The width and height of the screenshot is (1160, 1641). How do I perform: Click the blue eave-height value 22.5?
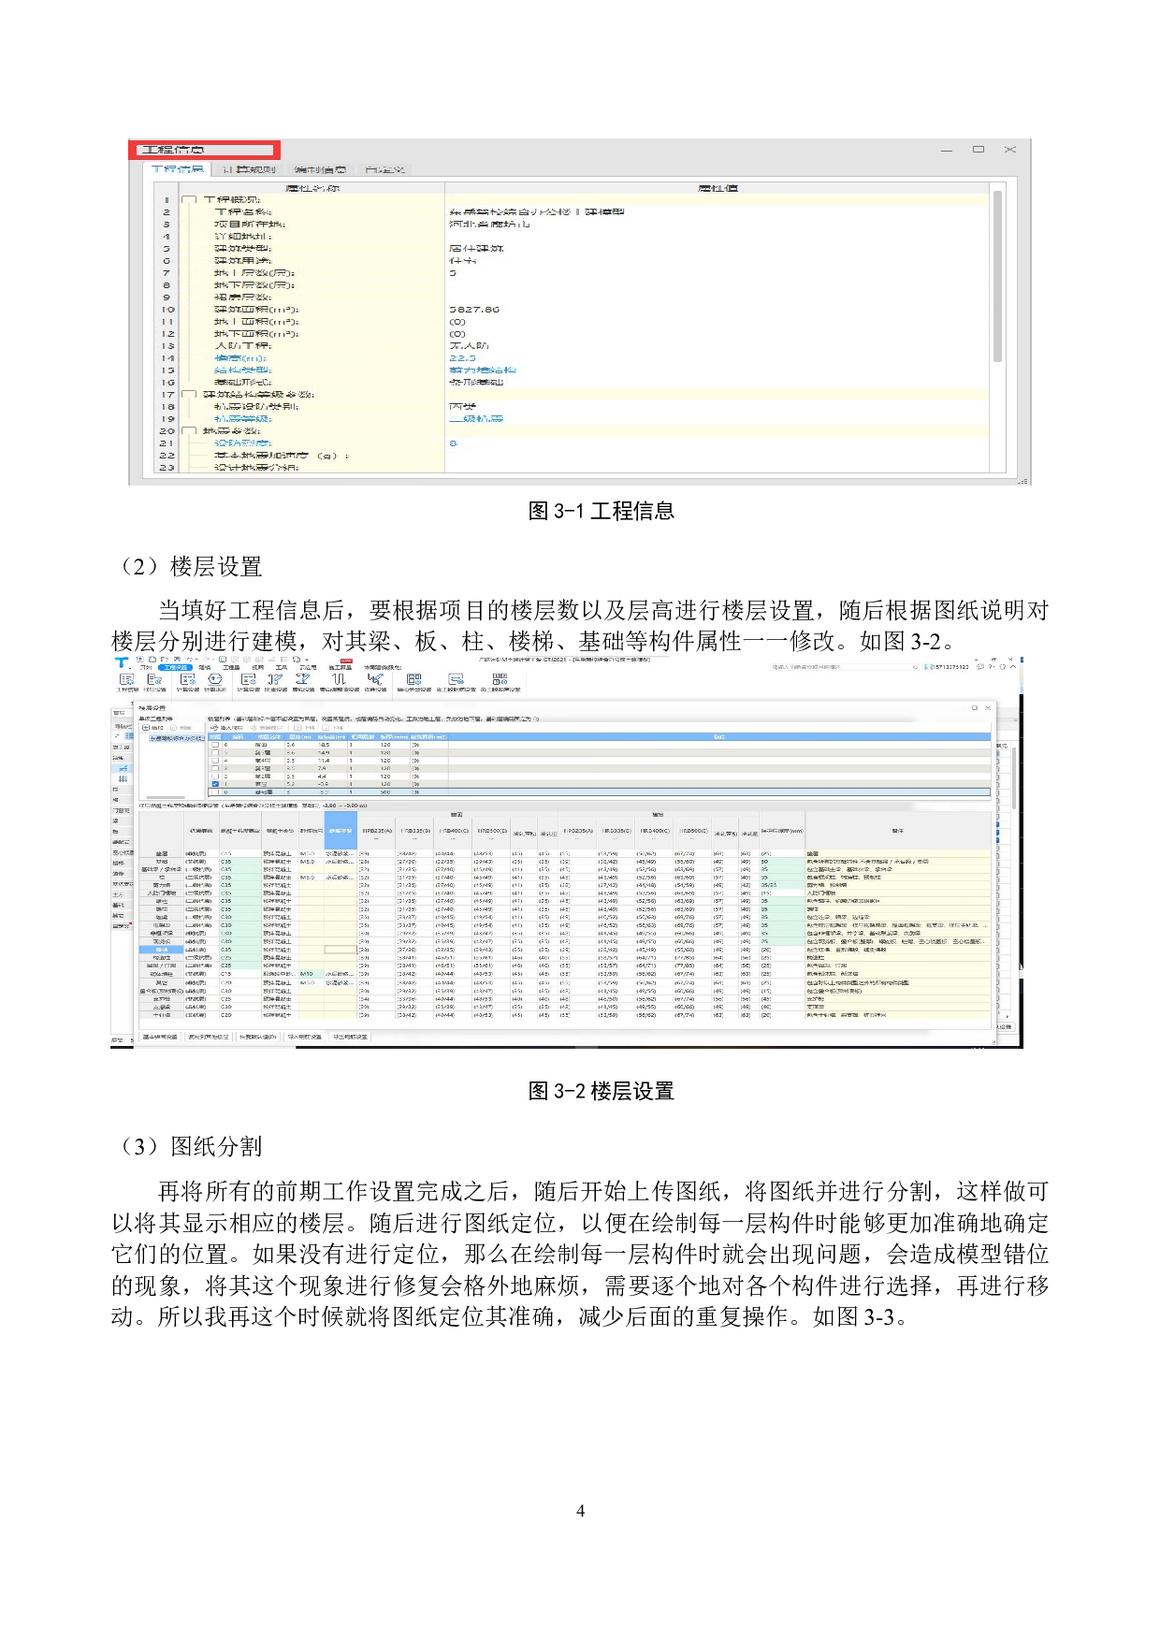pos(462,357)
